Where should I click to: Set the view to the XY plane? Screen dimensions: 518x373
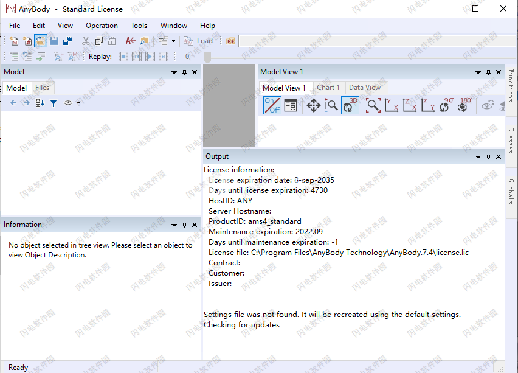(392, 105)
